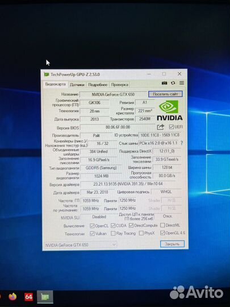
Task: Click the GPU-Z taskbar icon
Action: point(45,297)
